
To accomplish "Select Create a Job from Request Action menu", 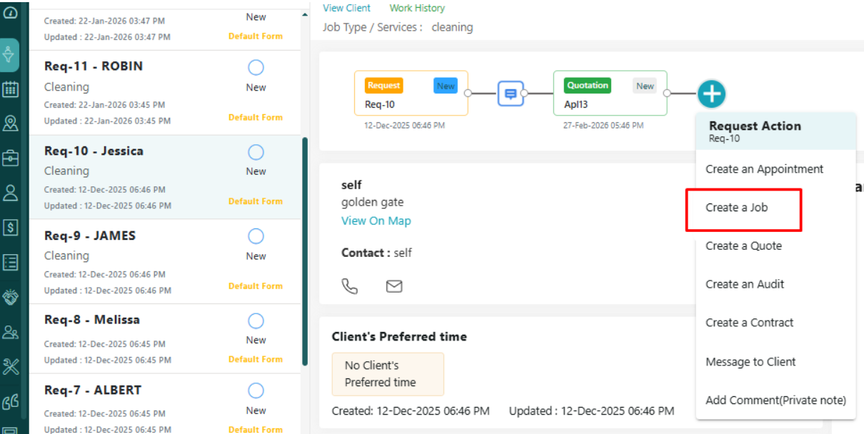I will tap(736, 208).
